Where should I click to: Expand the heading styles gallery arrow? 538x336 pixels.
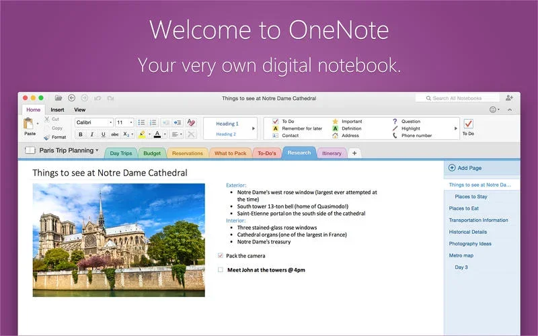coord(254,128)
